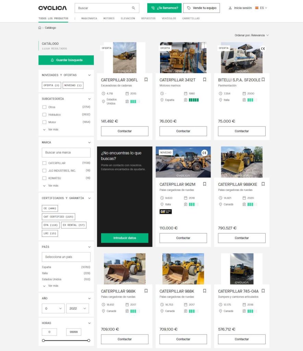Click the home breadcrumb icon
The width and height of the screenshot is (303, 351).
(40, 28)
